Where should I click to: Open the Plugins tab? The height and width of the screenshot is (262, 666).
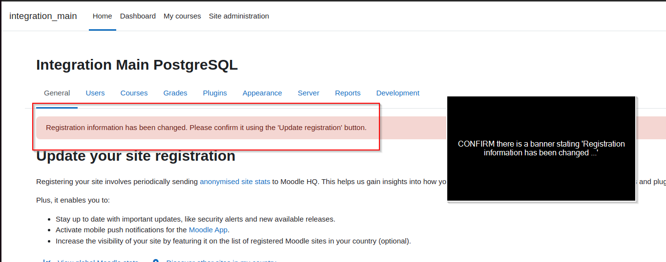[x=215, y=93]
